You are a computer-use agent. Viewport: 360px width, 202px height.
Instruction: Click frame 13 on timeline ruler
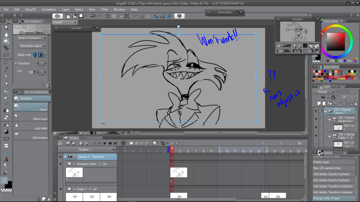click(x=219, y=151)
